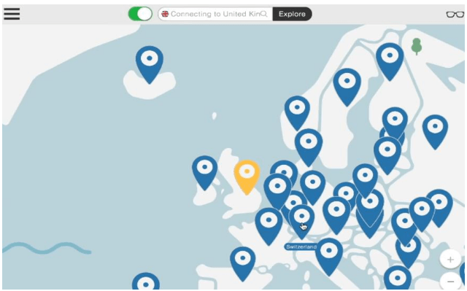Viewport: 467px width, 291px height.
Task: Click the UK flag in the search bar
Action: [165, 14]
